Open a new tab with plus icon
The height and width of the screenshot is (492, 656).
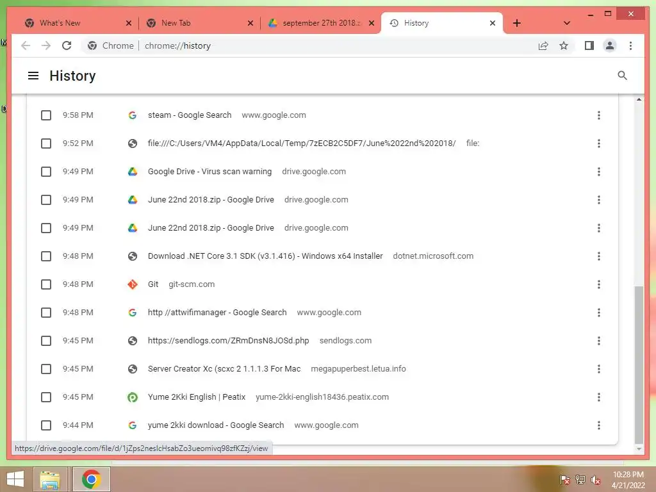click(517, 23)
